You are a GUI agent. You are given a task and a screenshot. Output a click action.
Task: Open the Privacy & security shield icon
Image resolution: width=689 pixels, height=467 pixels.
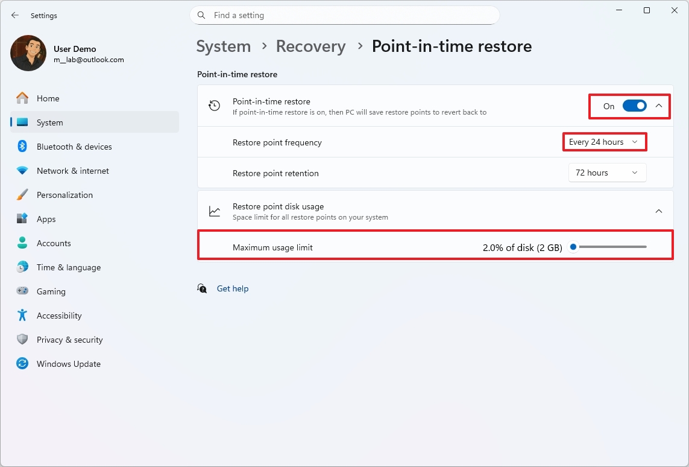pos(22,340)
